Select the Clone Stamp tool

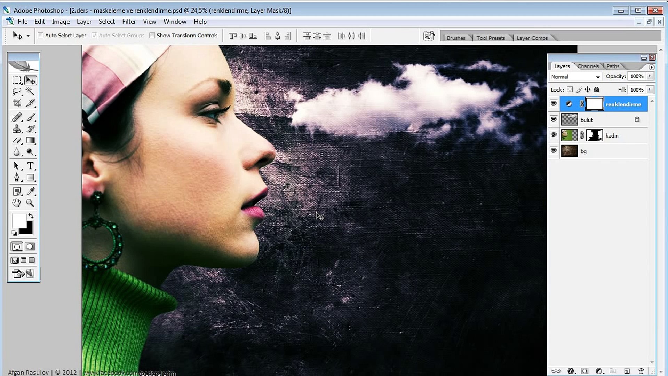[16, 129]
